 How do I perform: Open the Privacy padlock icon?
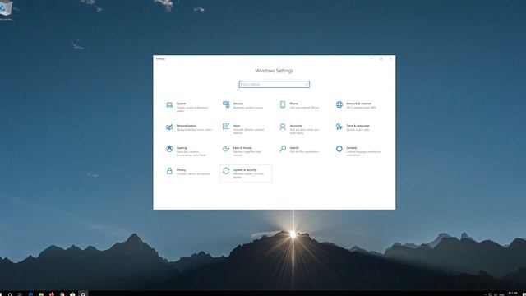[x=169, y=171]
